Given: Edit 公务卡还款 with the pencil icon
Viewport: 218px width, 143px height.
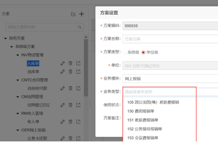Looking at the screenshot, I should point(63,138).
